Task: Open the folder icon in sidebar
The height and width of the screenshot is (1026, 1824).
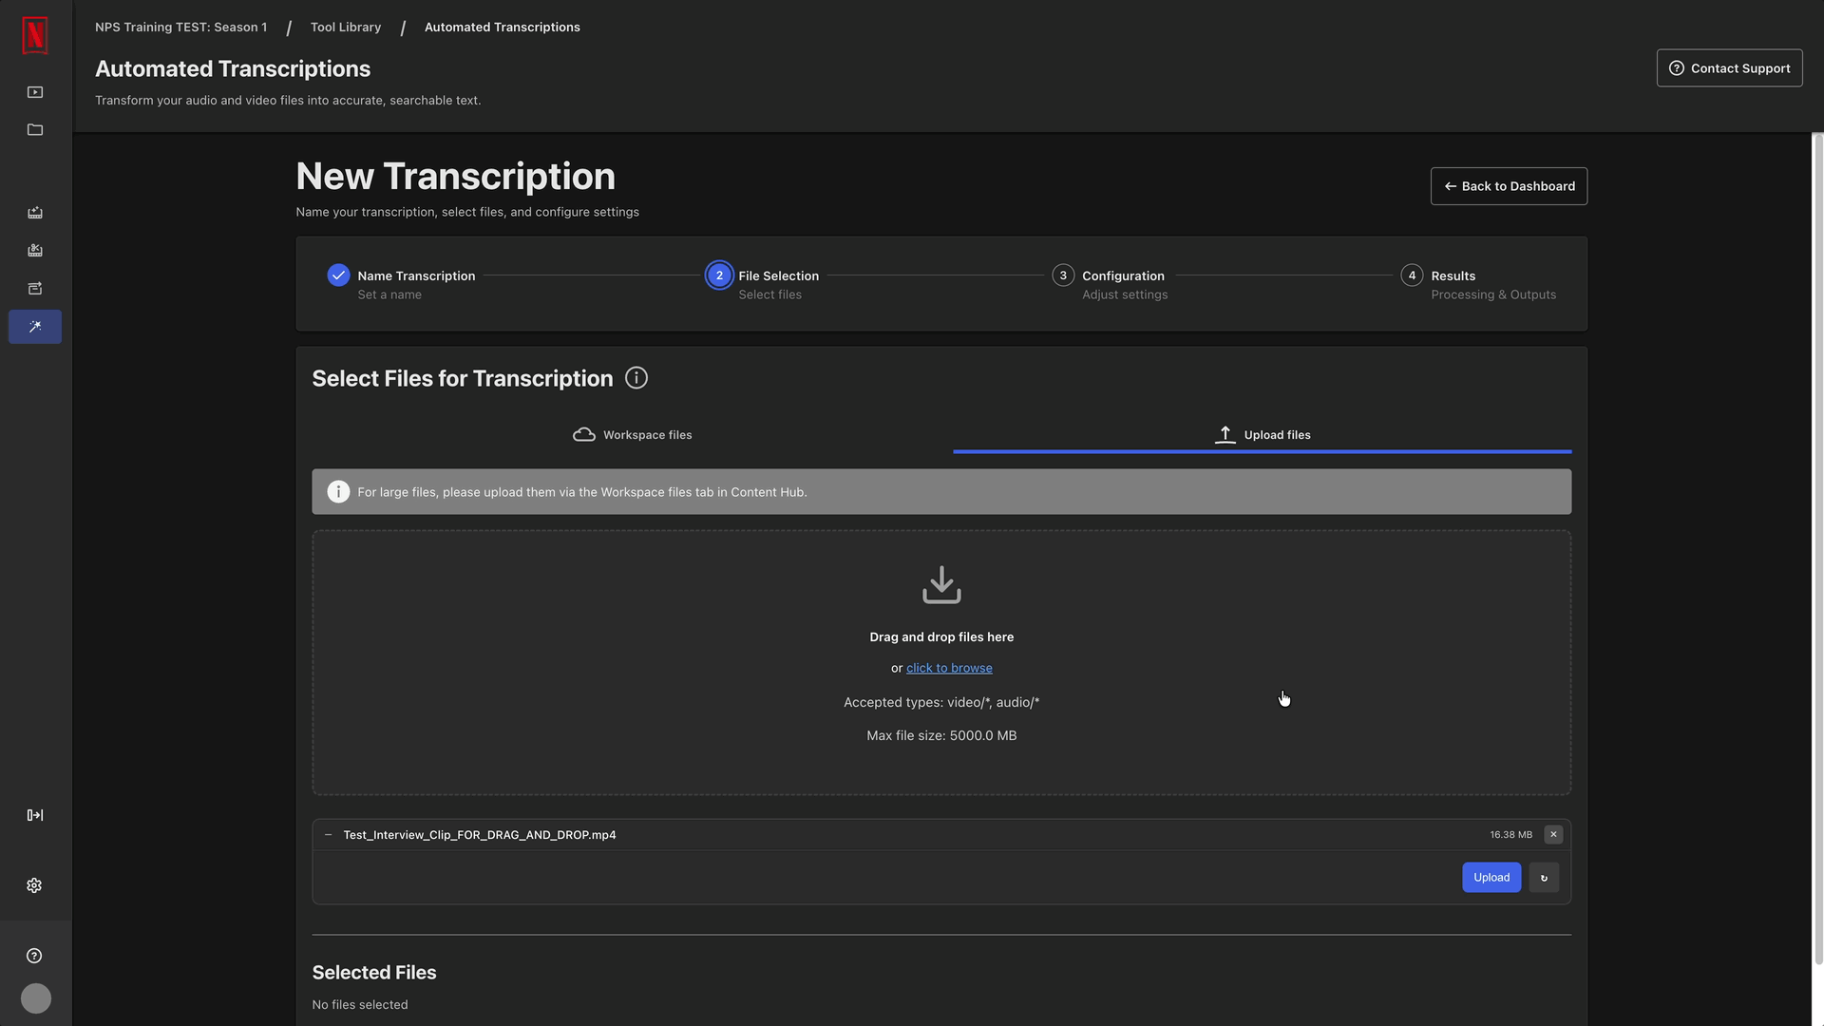Action: (35, 130)
